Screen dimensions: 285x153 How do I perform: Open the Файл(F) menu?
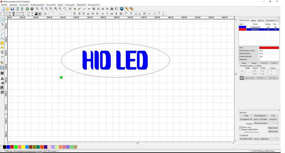(x=5, y=5)
